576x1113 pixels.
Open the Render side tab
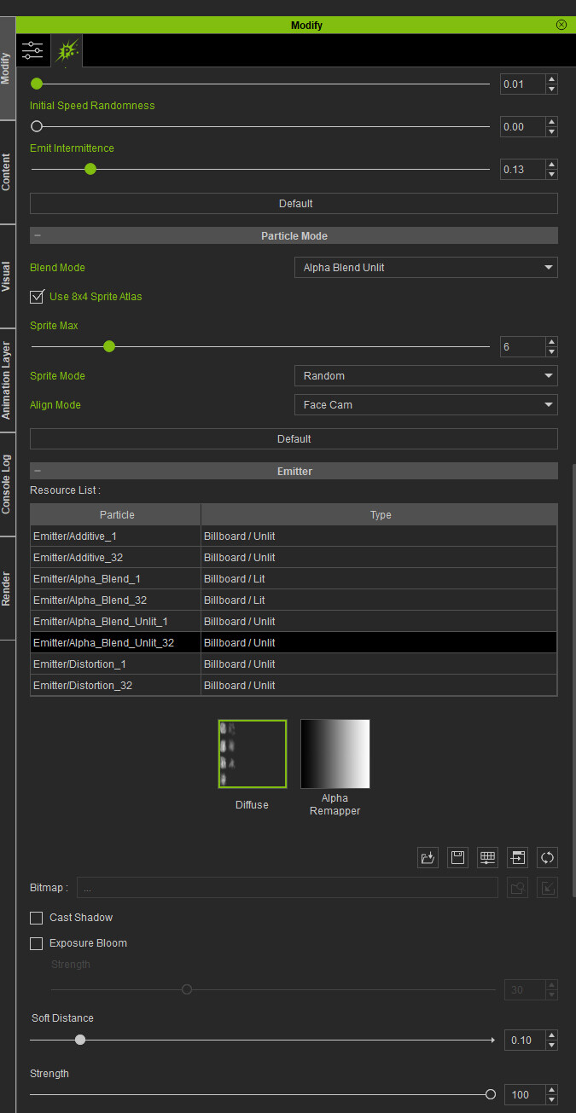(x=7, y=588)
